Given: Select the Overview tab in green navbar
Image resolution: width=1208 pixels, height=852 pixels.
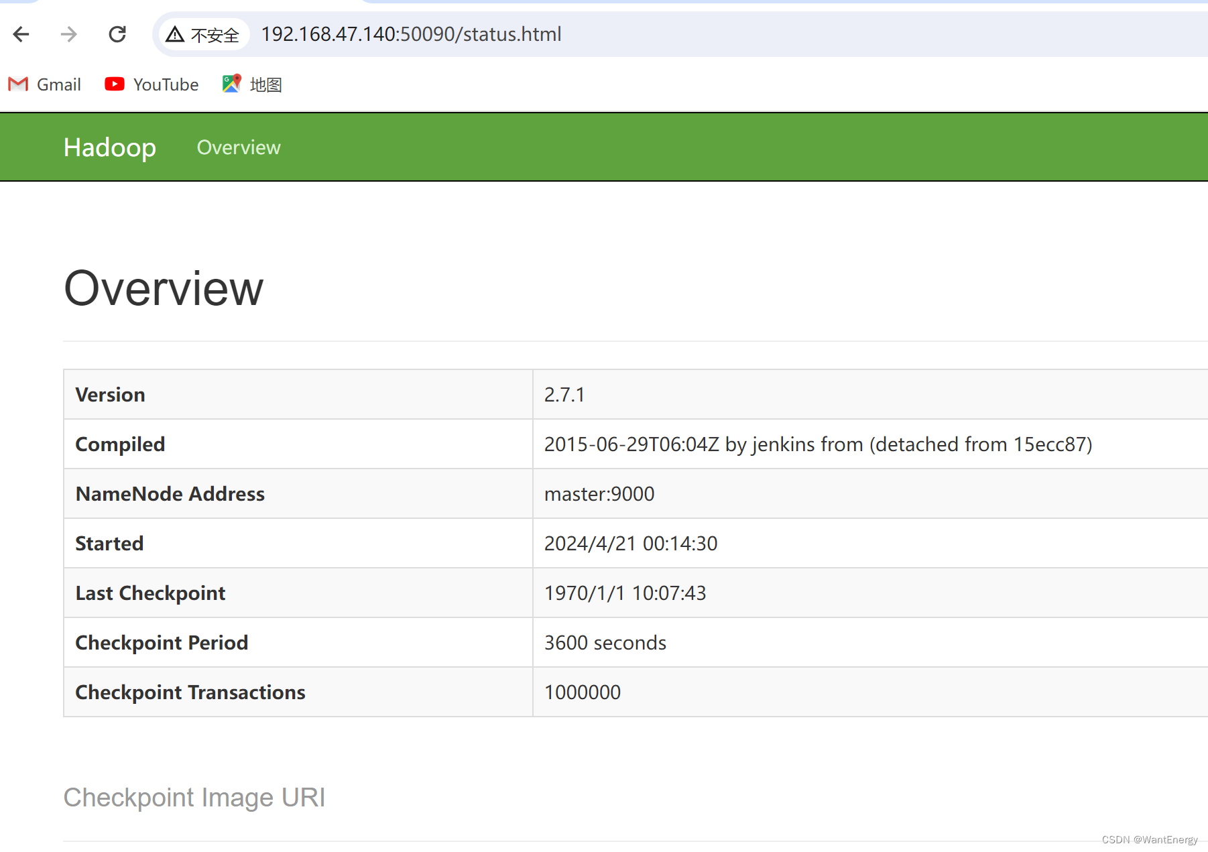Looking at the screenshot, I should click(239, 147).
